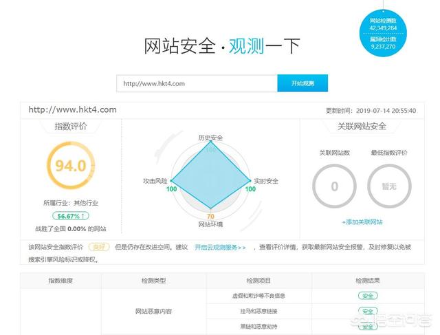440x335 pixels.
Task: Click the 检测项目 column header
Action: pos(258,281)
